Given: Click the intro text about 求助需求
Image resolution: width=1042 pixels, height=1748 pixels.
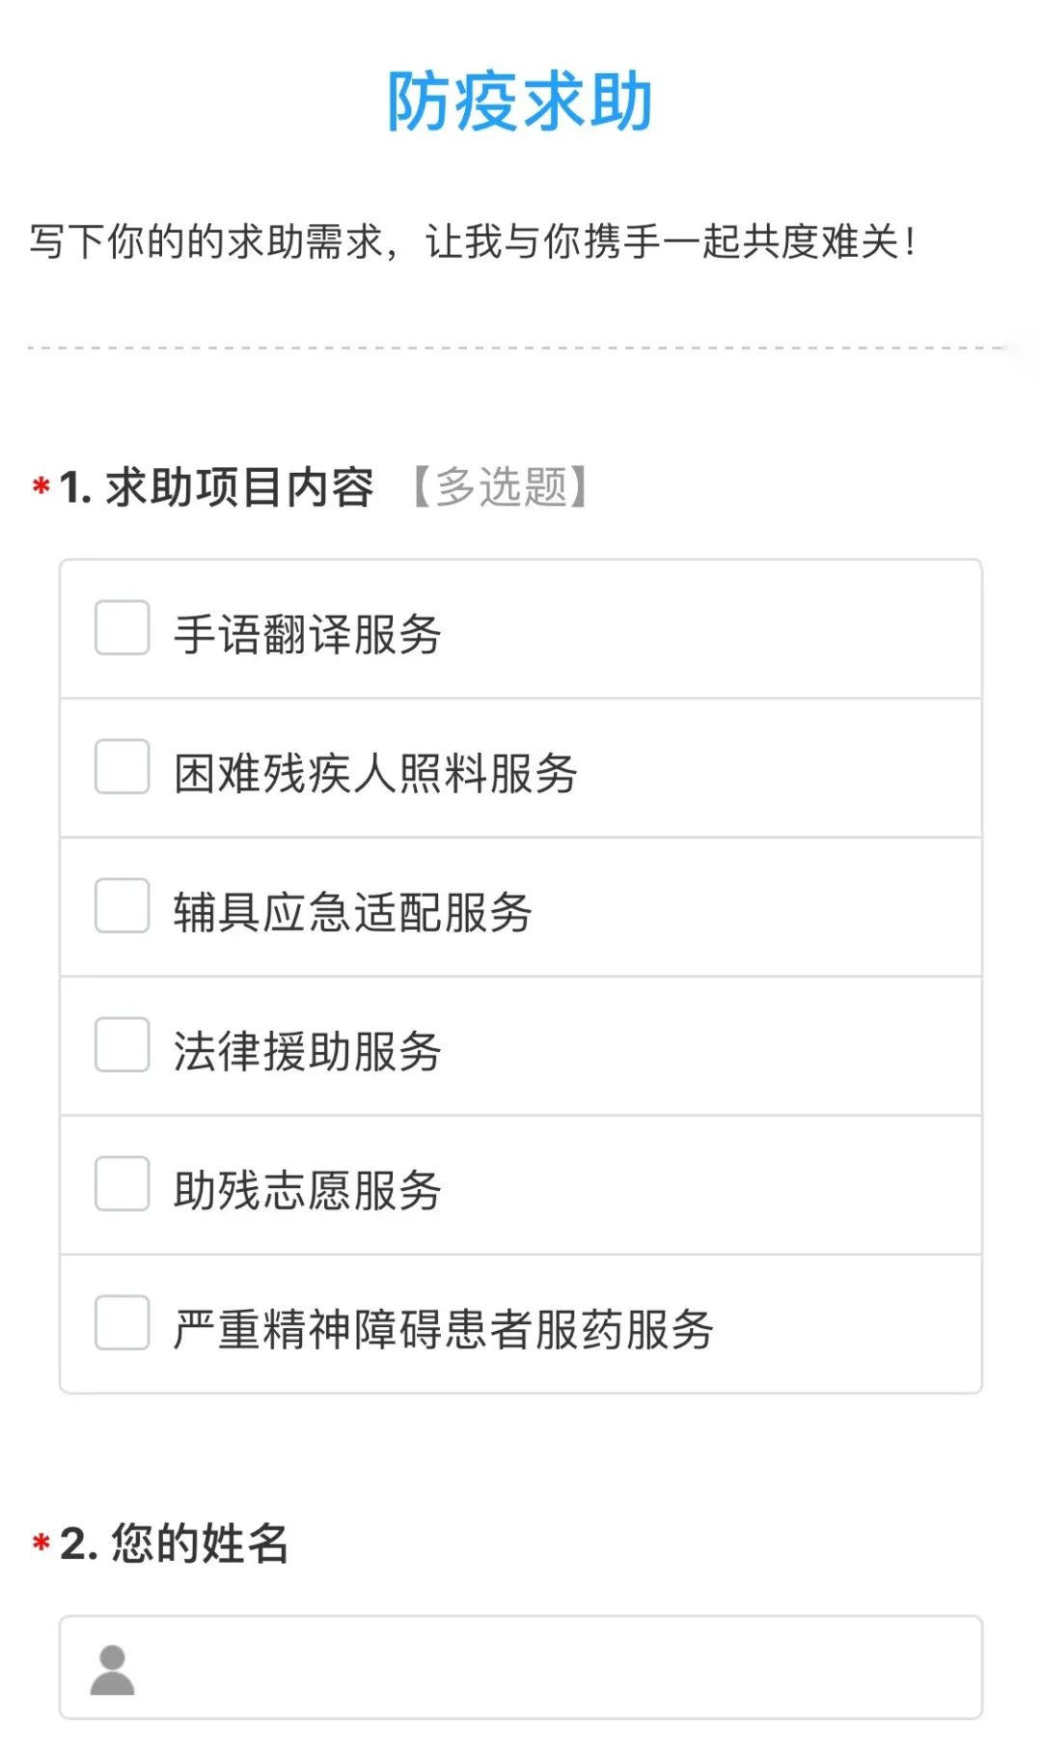Looking at the screenshot, I should (x=472, y=241).
